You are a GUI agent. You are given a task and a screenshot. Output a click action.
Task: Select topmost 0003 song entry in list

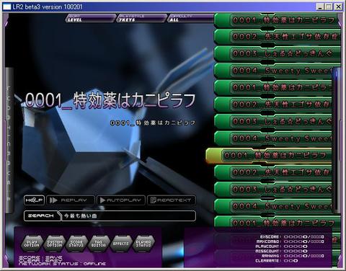coord(277,54)
